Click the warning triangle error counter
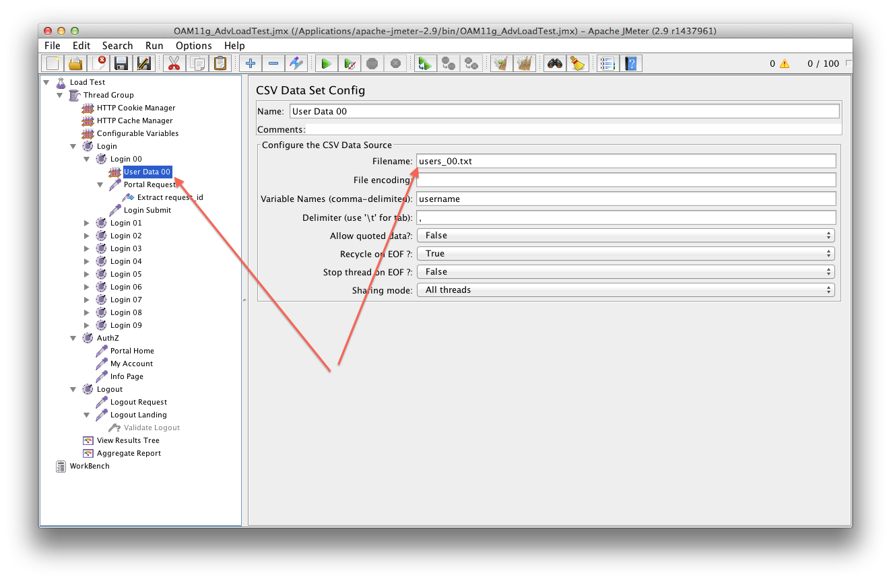 [785, 64]
